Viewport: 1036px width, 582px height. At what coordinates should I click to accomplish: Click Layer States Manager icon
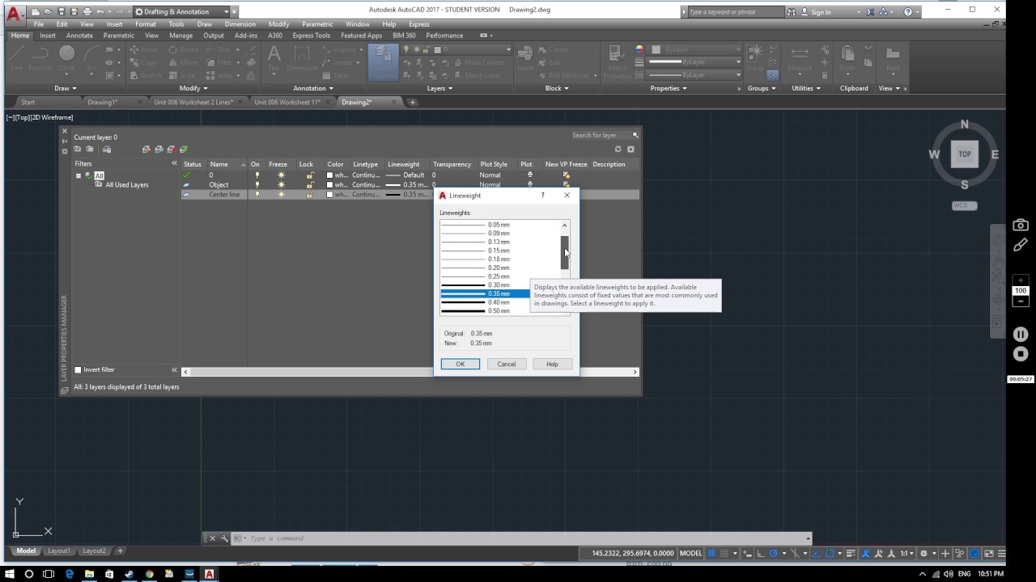coord(106,150)
